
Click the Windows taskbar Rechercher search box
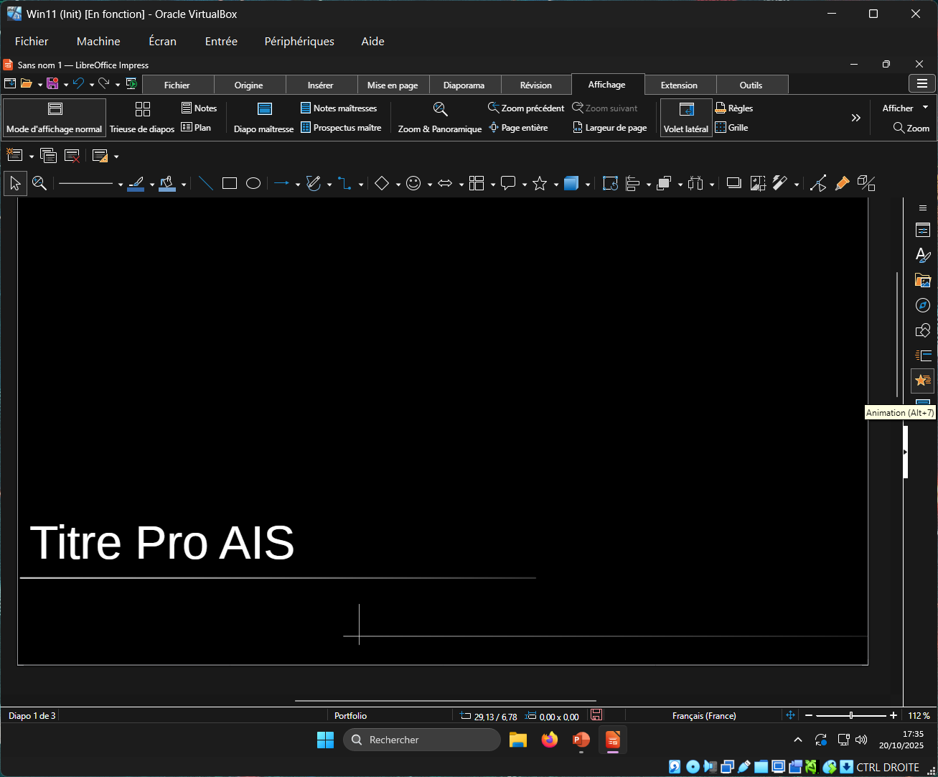[421, 740]
